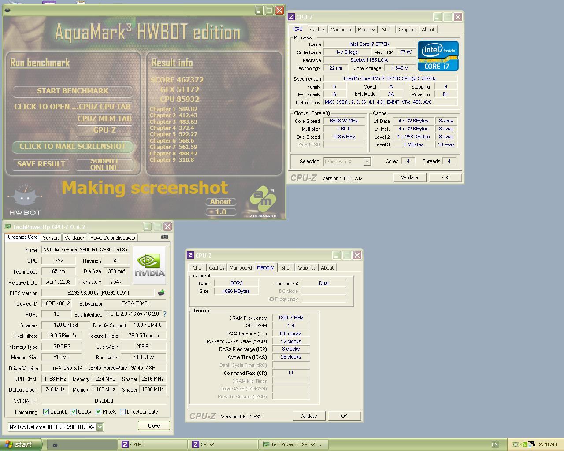Open the Processor #1 selection dropdown
This screenshot has width=564, height=451.
[x=367, y=162]
